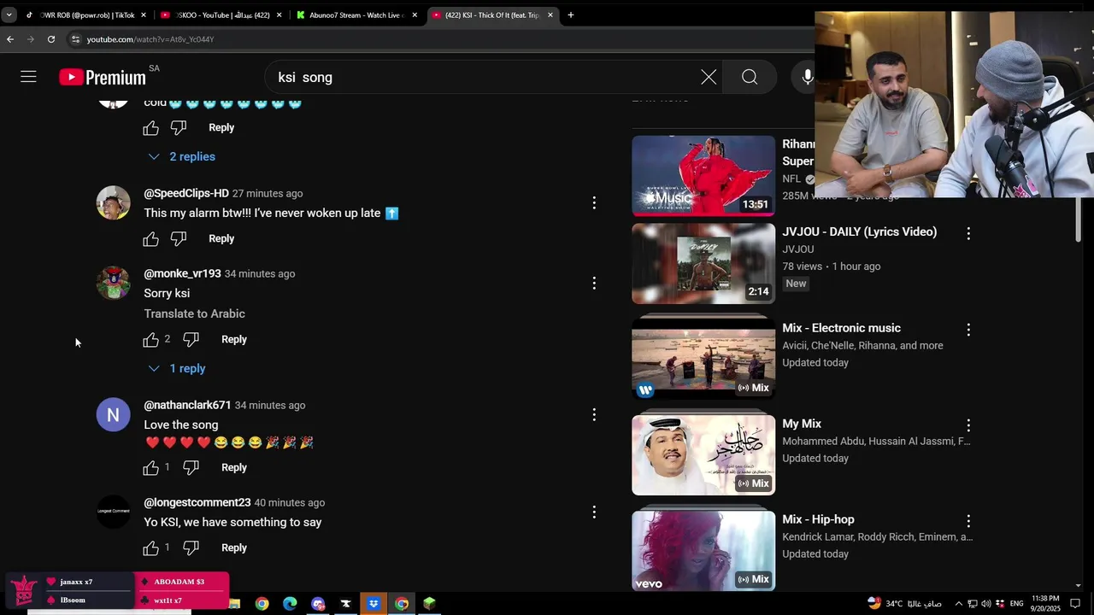Open @nathanclark671 'N' avatar
Image resolution: width=1094 pixels, height=615 pixels.
tap(113, 415)
